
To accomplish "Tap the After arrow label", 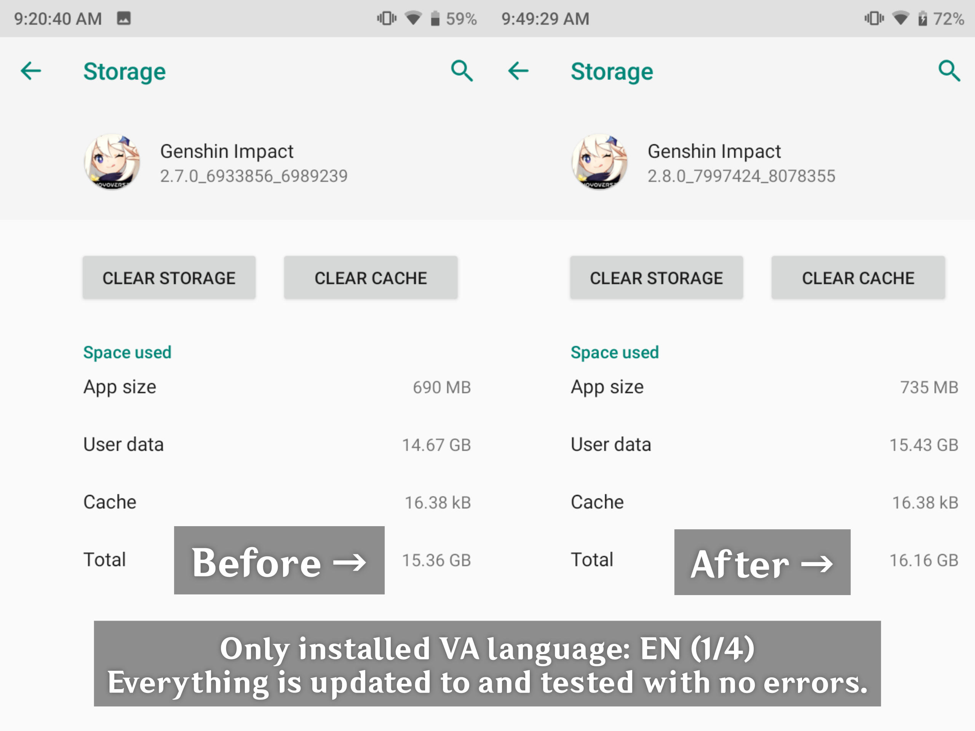I will 762,562.
